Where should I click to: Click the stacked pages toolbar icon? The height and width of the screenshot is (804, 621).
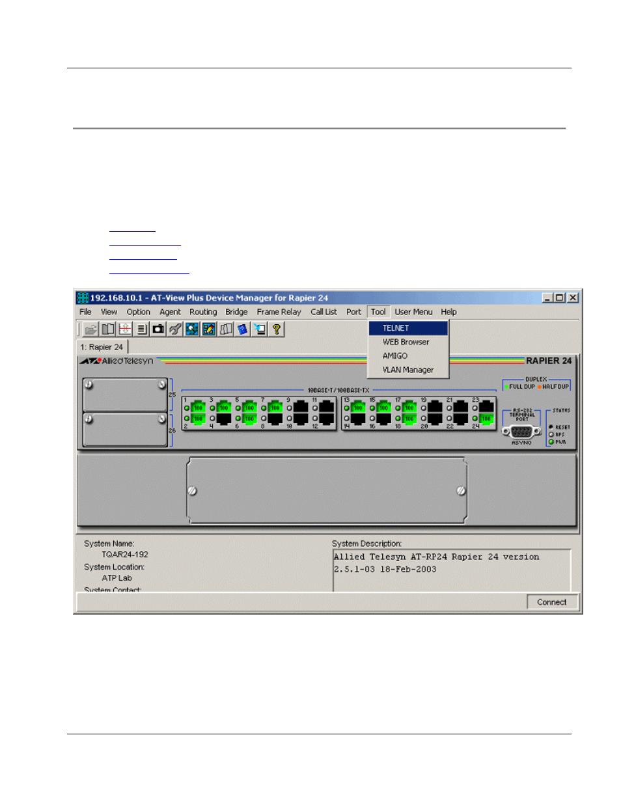[x=226, y=329]
